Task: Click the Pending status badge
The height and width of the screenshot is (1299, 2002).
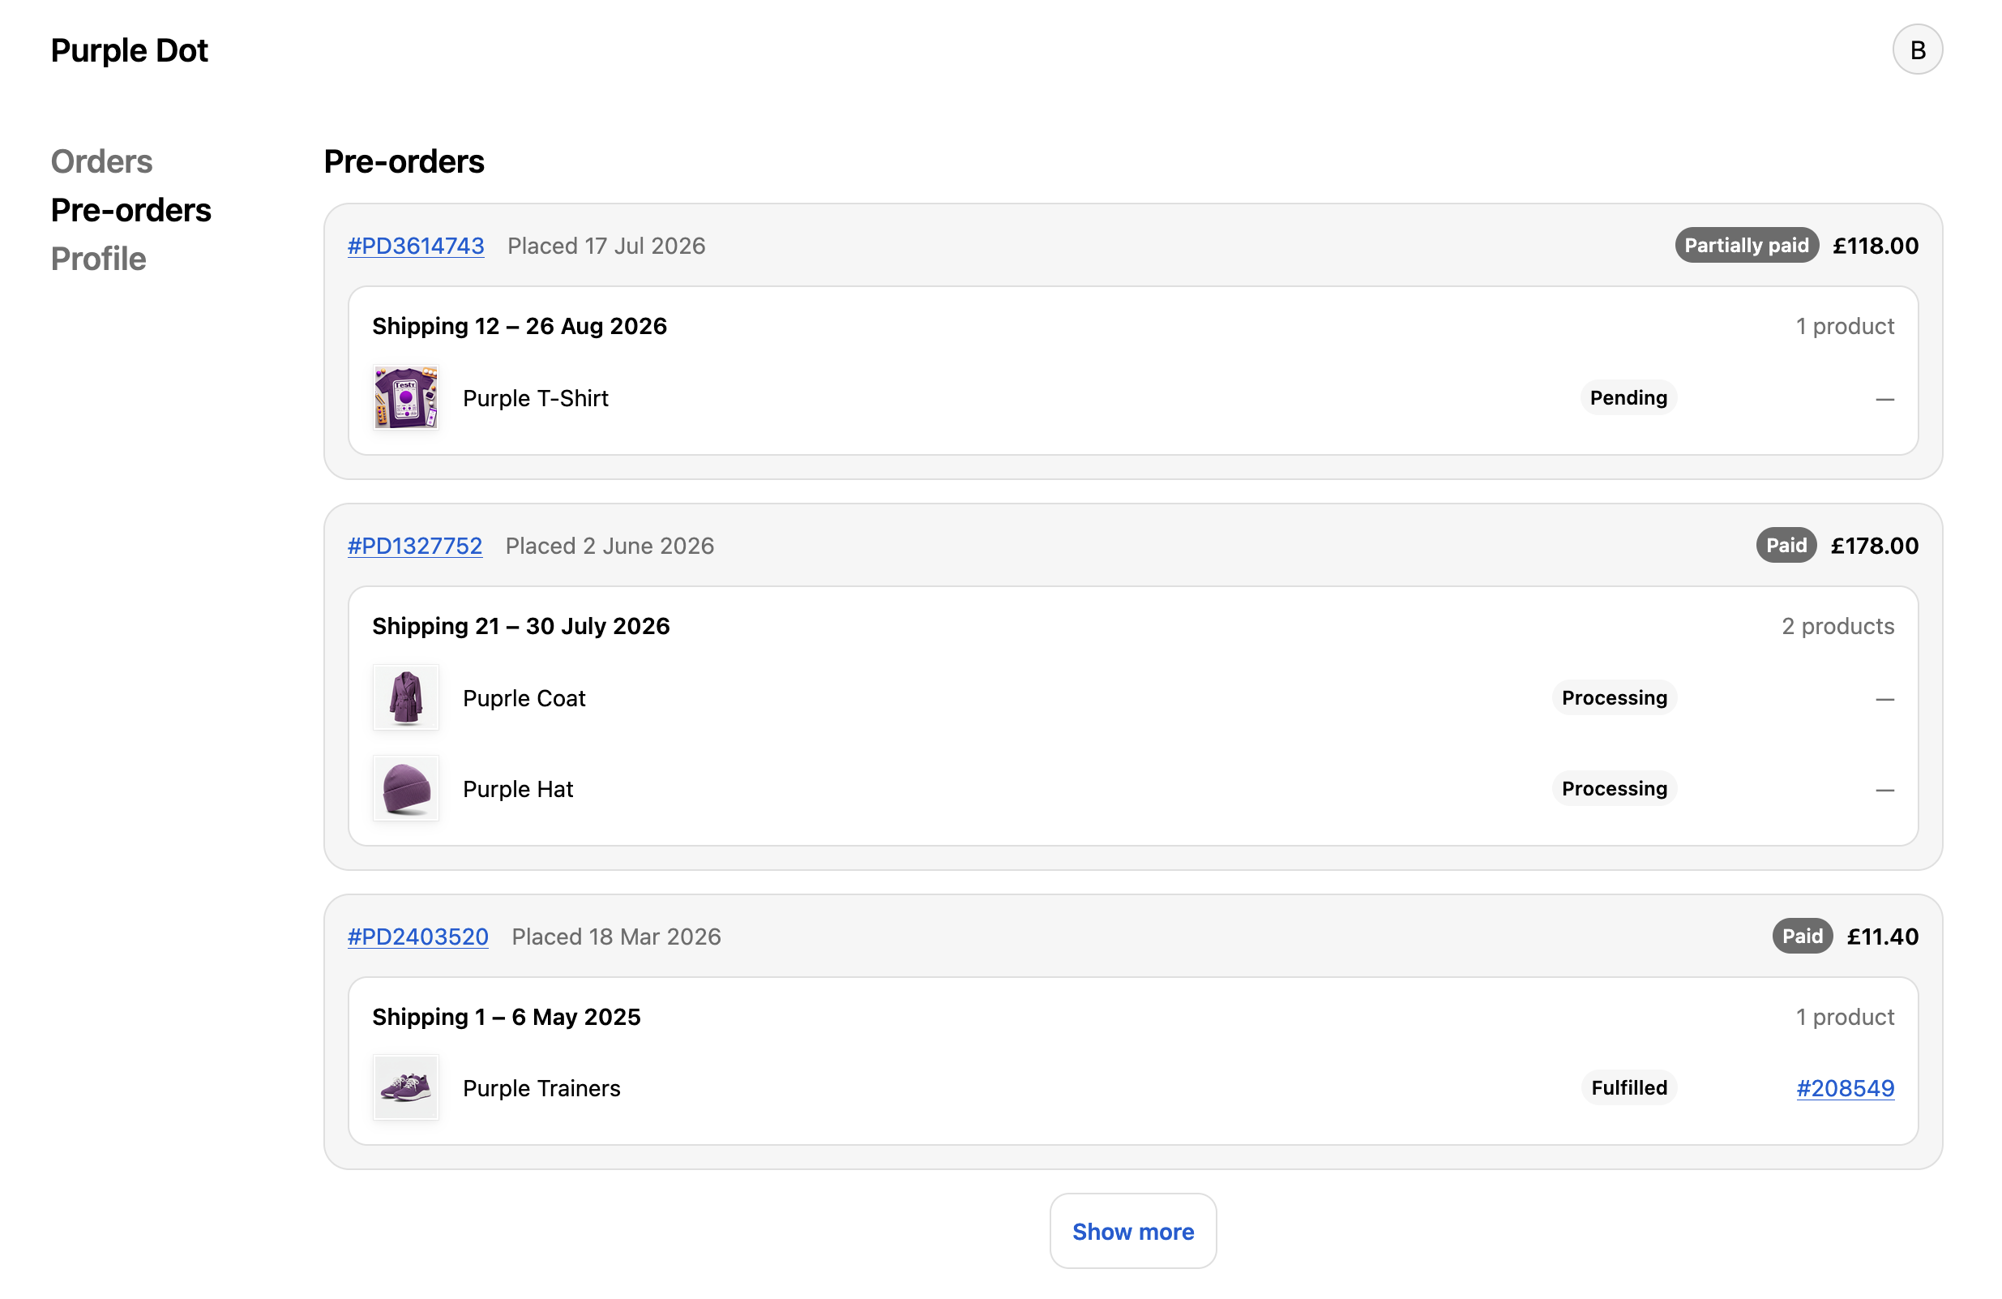Action: [x=1628, y=398]
